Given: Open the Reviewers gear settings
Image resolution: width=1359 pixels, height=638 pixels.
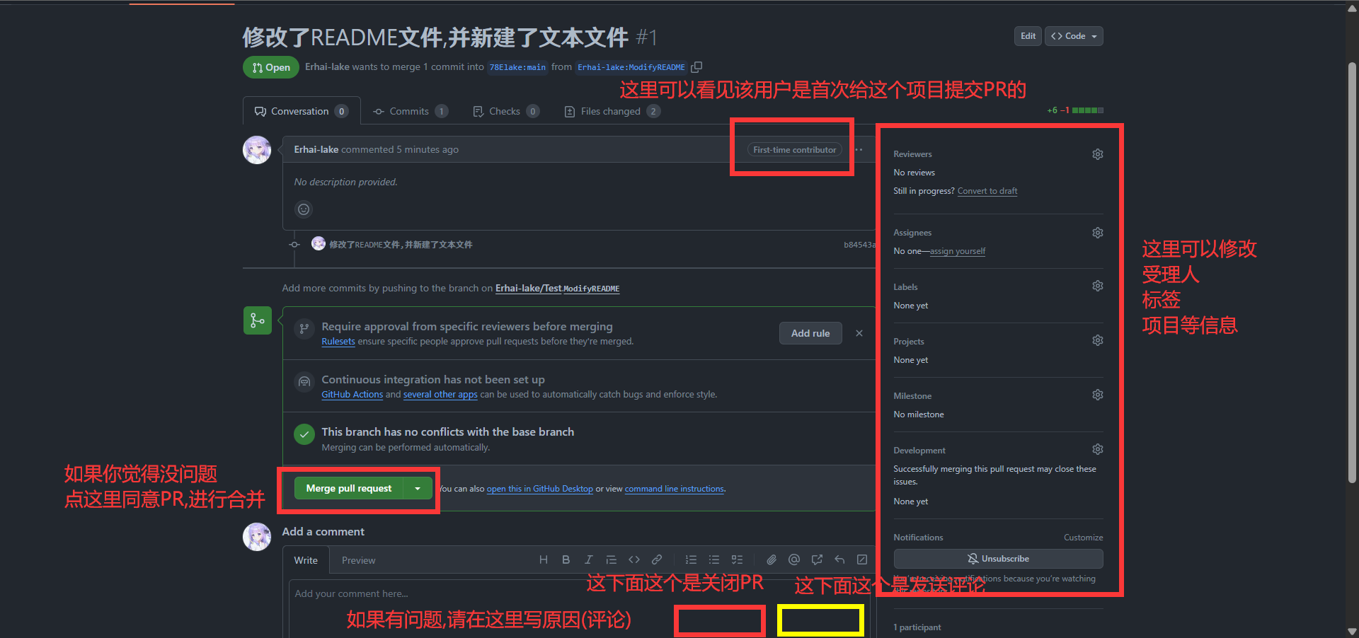Looking at the screenshot, I should coord(1097,154).
